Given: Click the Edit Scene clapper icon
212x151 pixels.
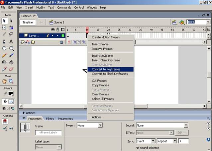Looking at the screenshot, I should (174, 22).
